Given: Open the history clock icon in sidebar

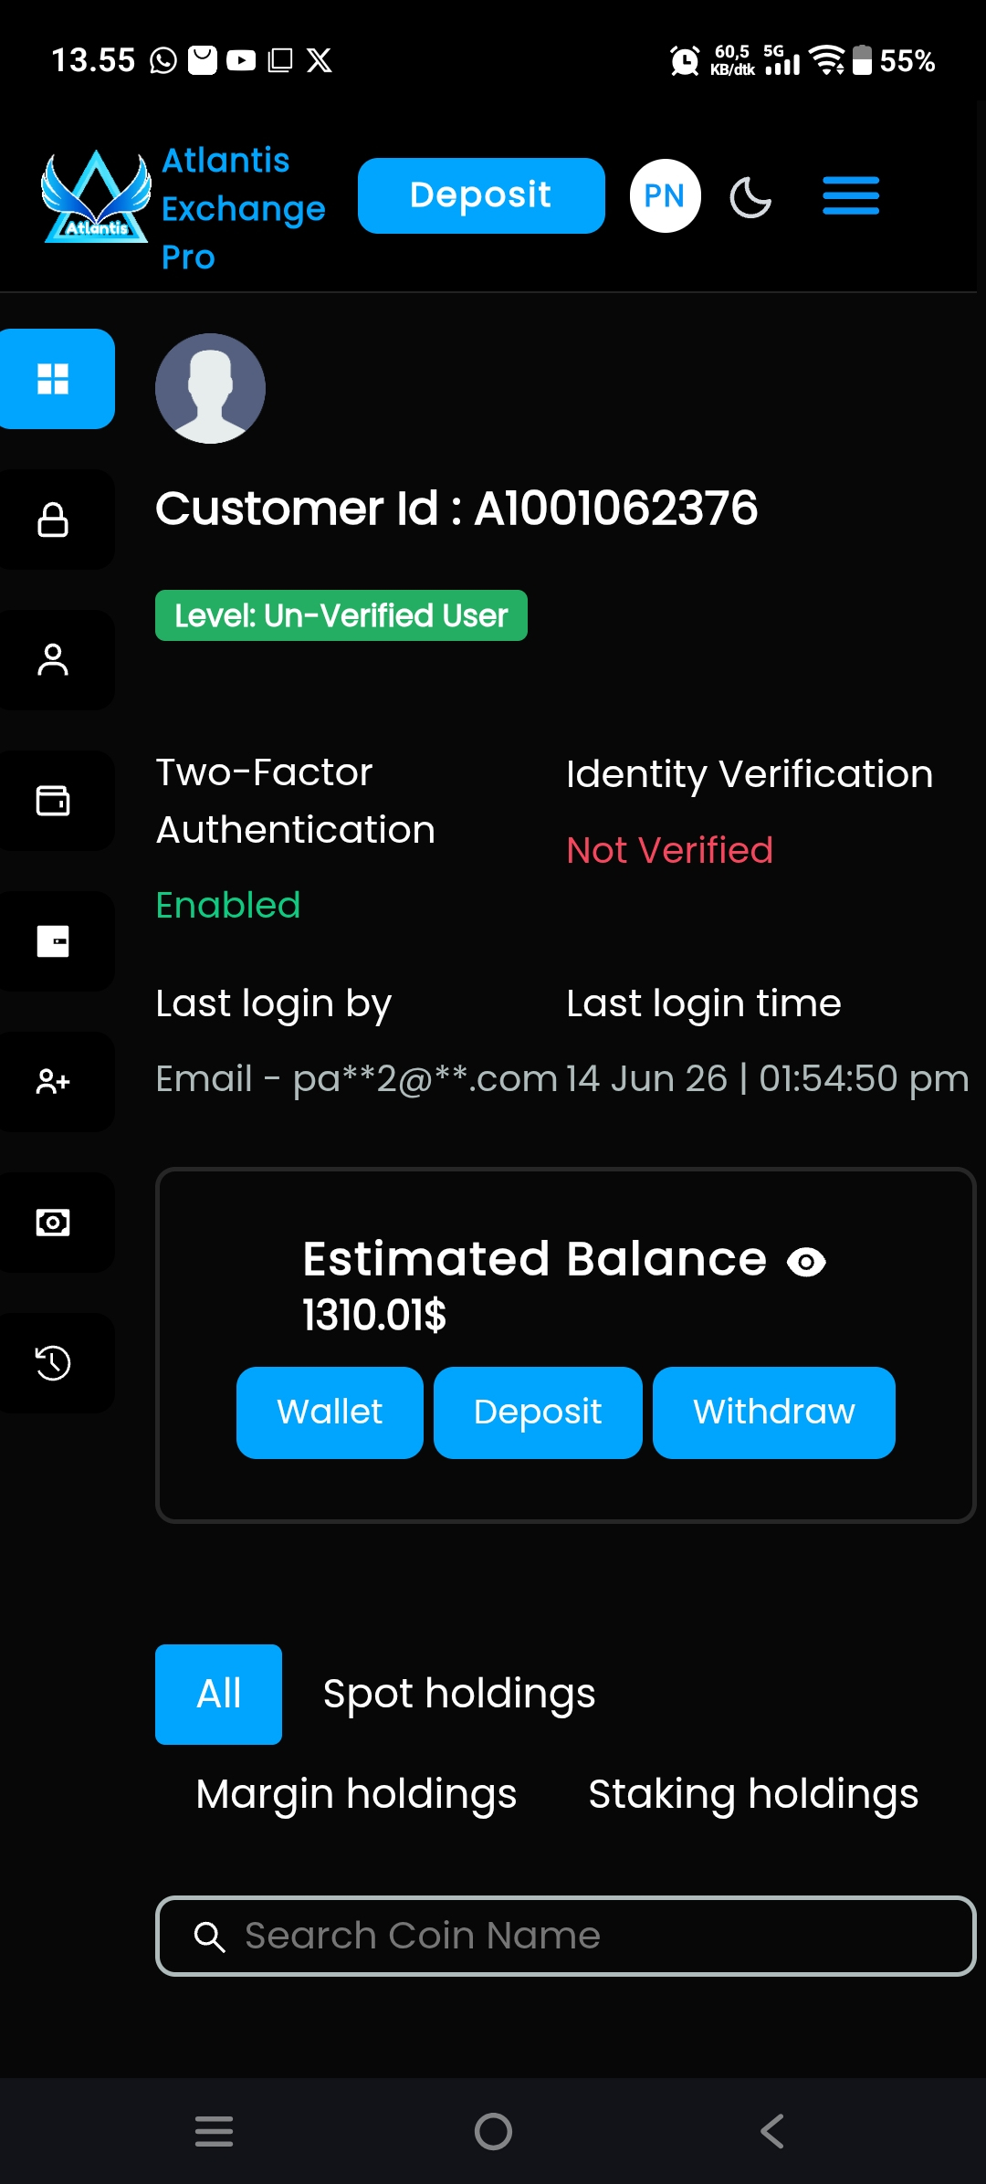Looking at the screenshot, I should tap(53, 1363).
